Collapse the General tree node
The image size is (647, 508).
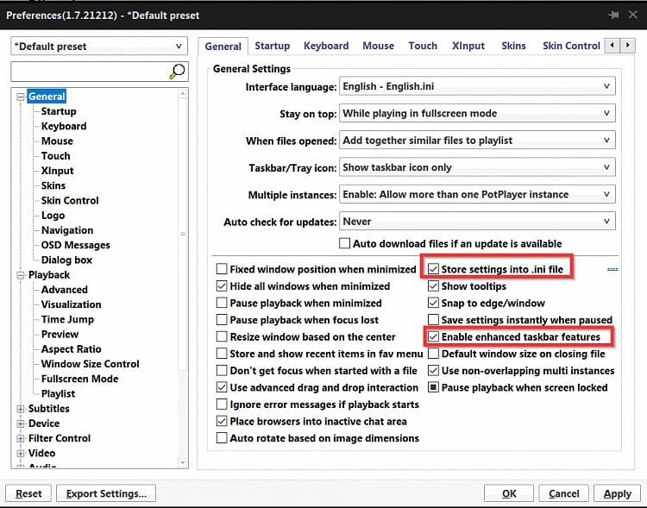point(20,97)
